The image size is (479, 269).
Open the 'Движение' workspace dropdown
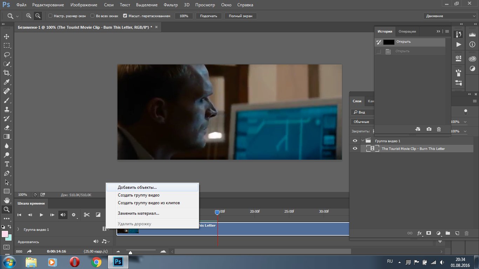coord(449,16)
